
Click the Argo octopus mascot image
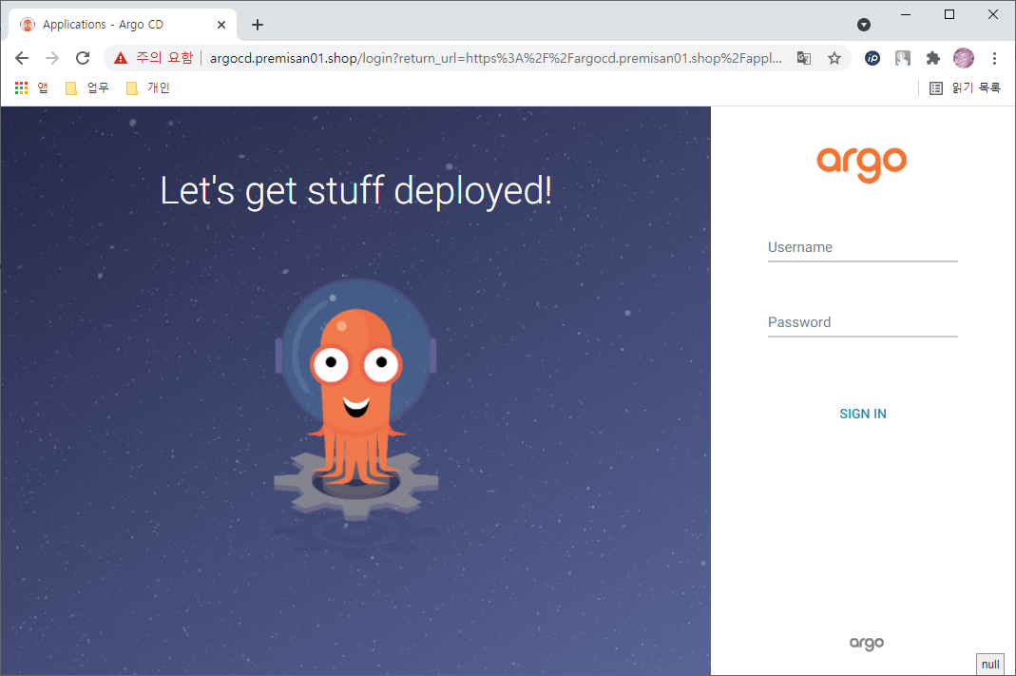click(x=355, y=400)
